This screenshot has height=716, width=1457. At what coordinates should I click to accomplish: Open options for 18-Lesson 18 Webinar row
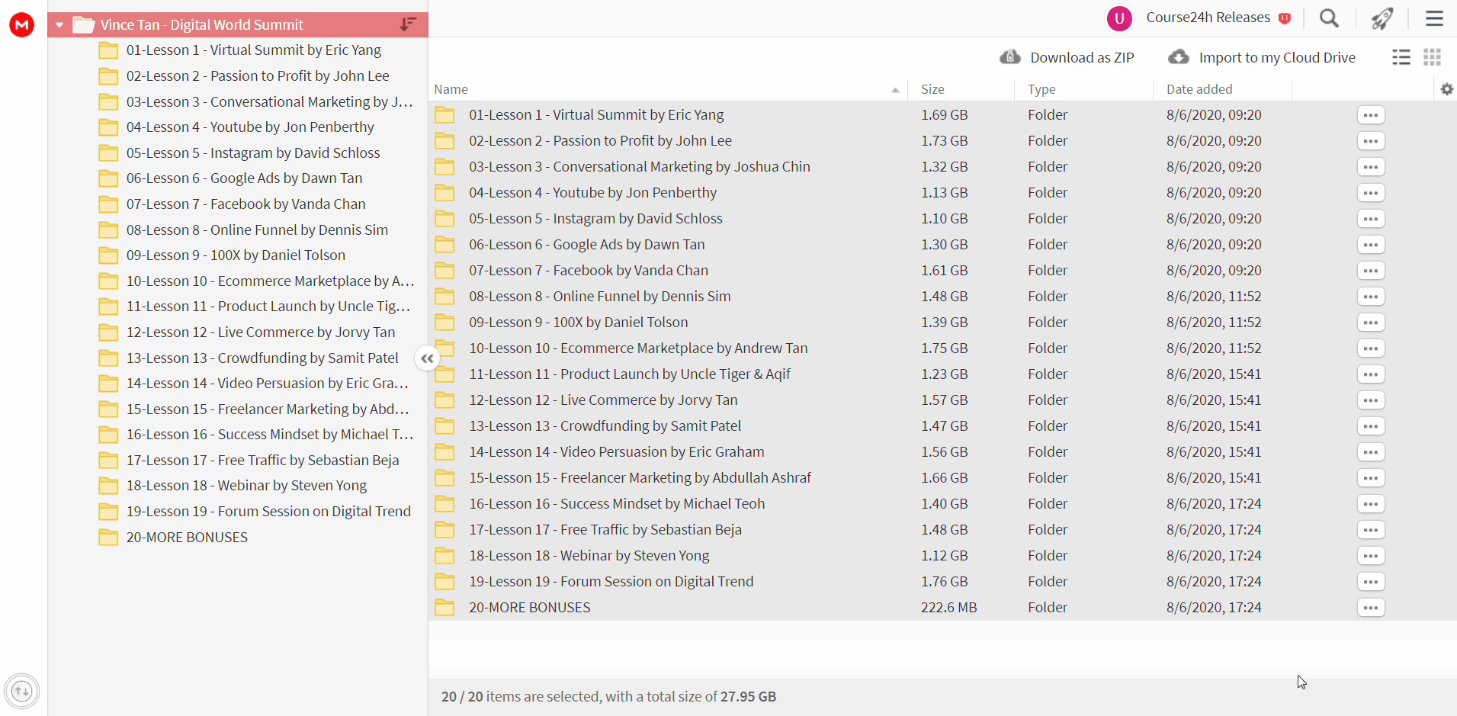click(1371, 556)
